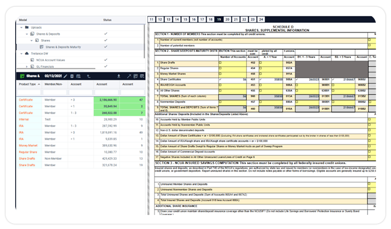Click the 35,849.94 highlighted cell
391x229 pixels.
click(107, 106)
